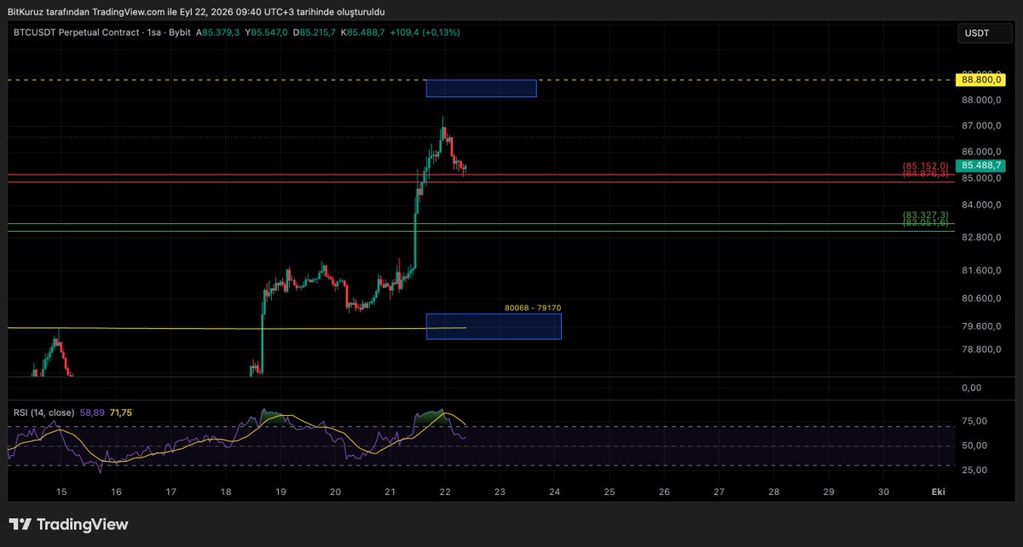Click 86.000,0 on the price axis
The height and width of the screenshot is (547, 1023).
click(x=980, y=153)
